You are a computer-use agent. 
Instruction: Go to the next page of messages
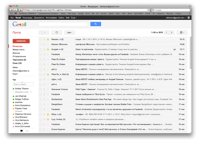[x=172, y=33]
